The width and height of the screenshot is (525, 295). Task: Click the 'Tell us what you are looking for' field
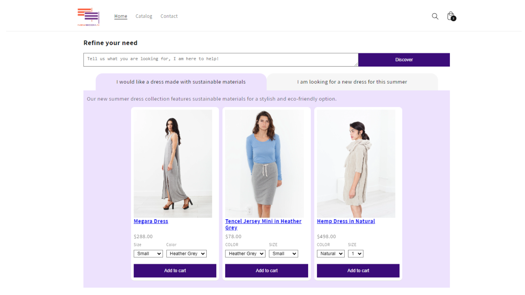(220, 59)
